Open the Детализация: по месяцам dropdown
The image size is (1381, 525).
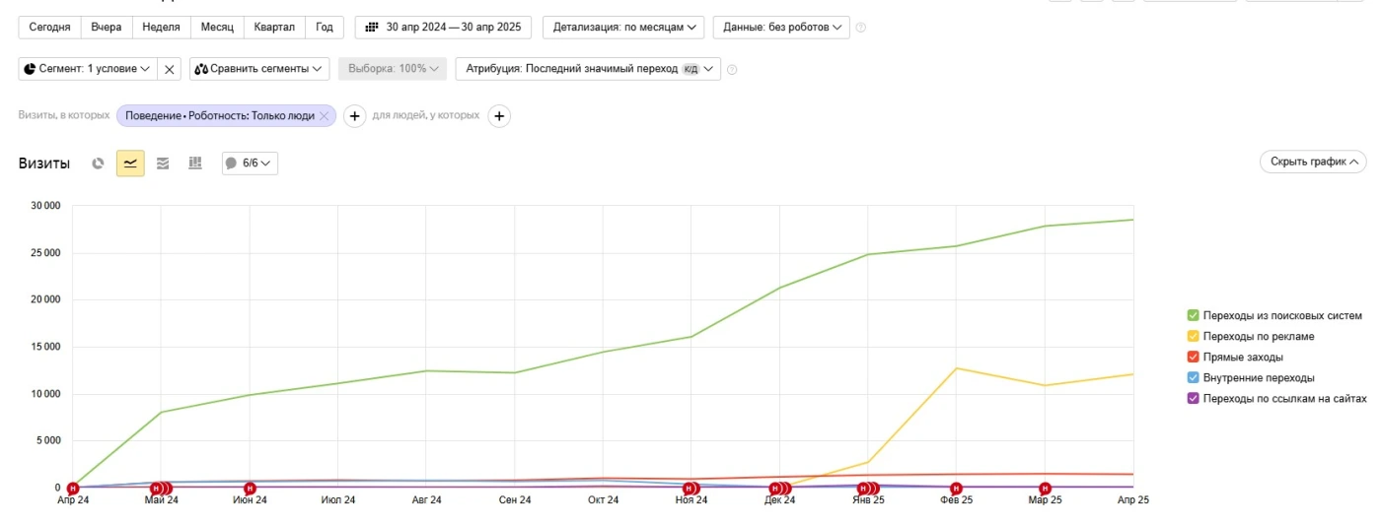click(x=623, y=27)
